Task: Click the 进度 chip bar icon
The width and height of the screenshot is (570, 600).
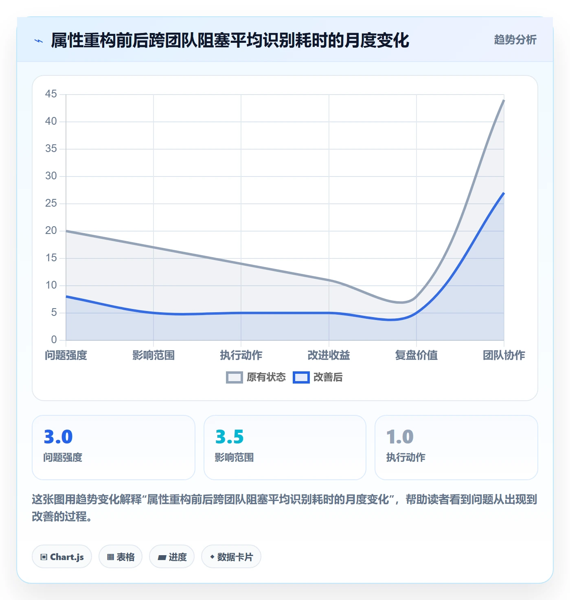Action: click(162, 557)
